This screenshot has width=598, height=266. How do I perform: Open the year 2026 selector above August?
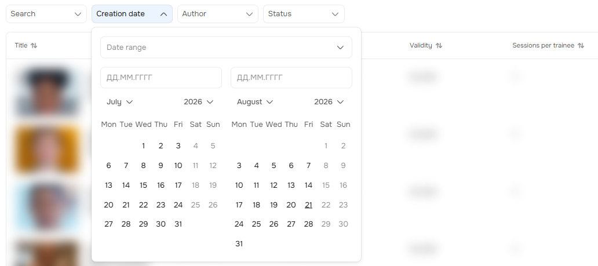(329, 102)
